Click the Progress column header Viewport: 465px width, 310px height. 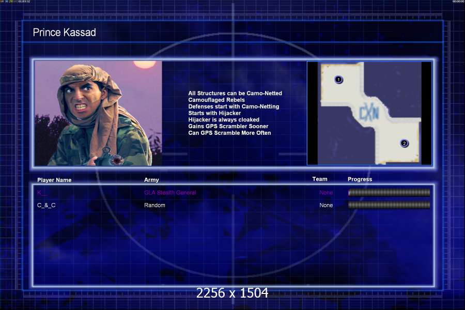(360, 179)
